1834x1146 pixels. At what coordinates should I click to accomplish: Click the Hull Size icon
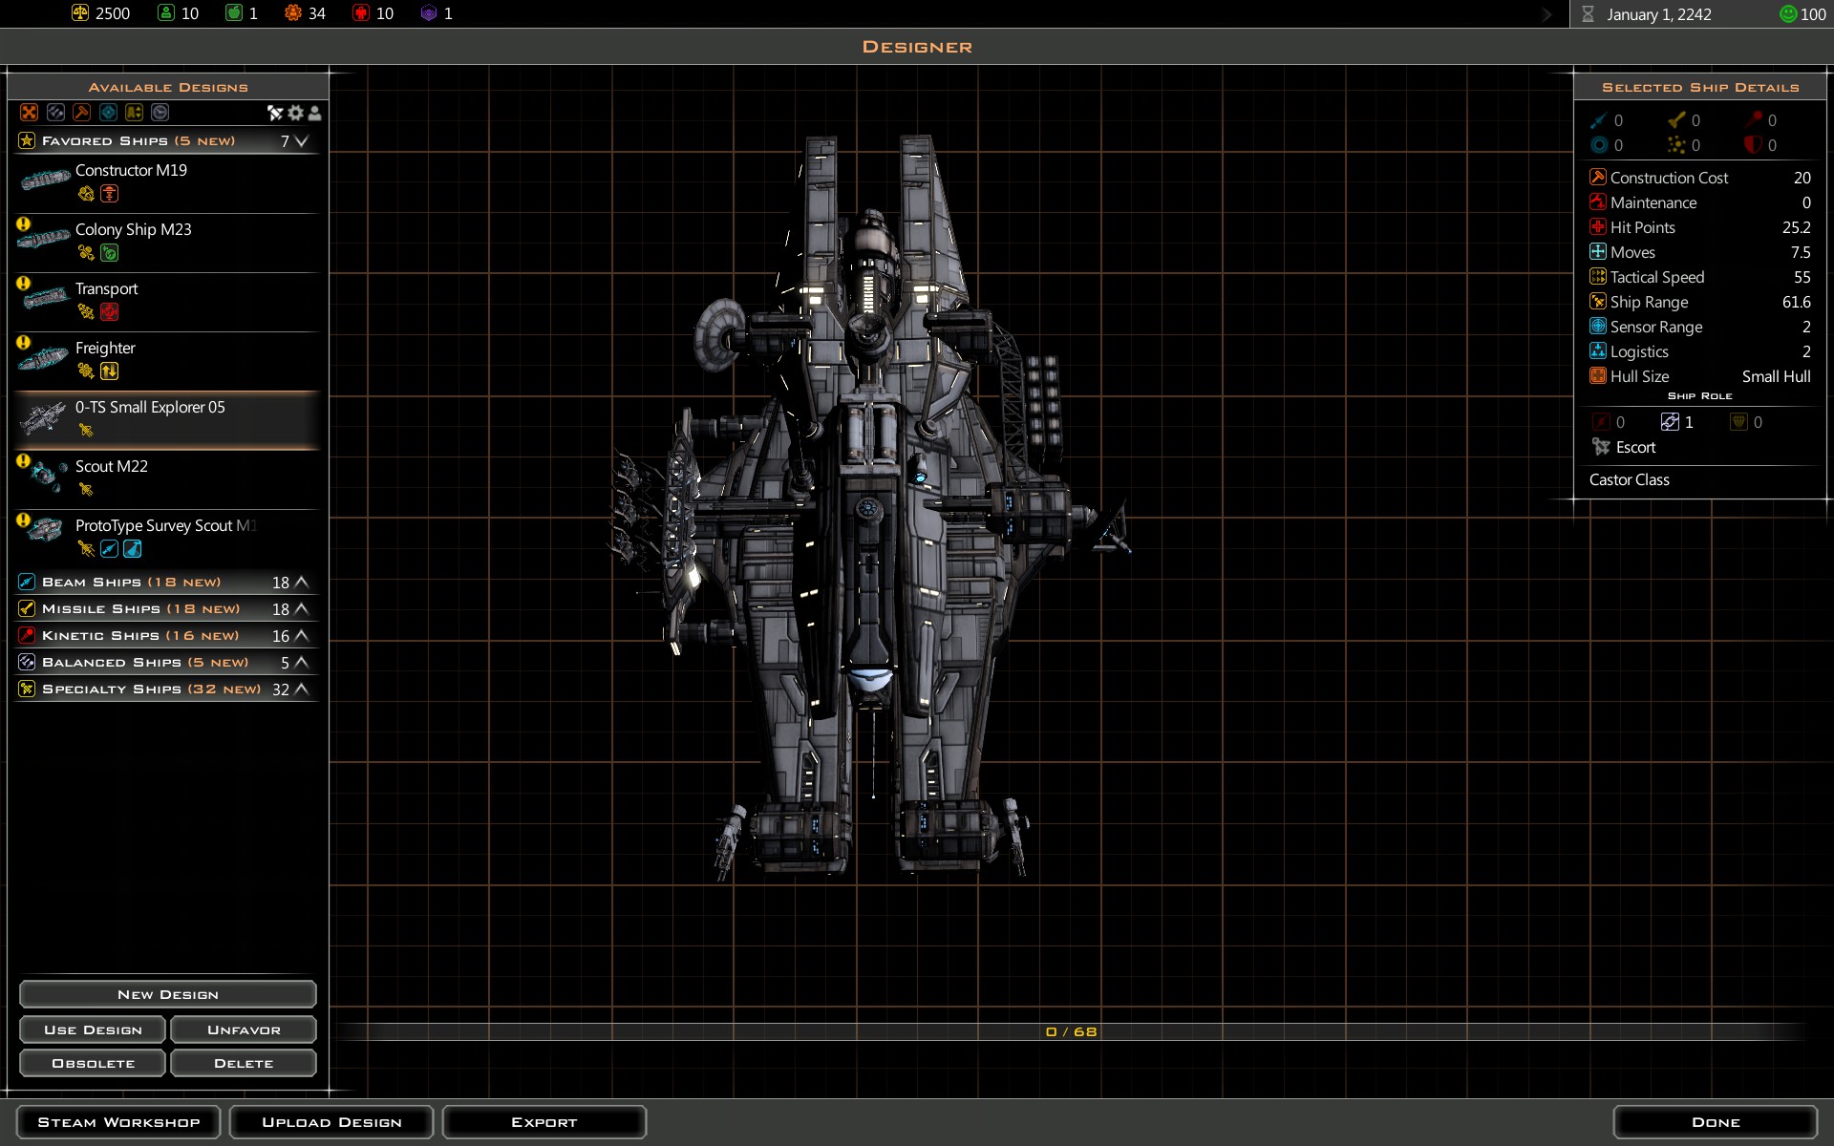click(x=1597, y=375)
